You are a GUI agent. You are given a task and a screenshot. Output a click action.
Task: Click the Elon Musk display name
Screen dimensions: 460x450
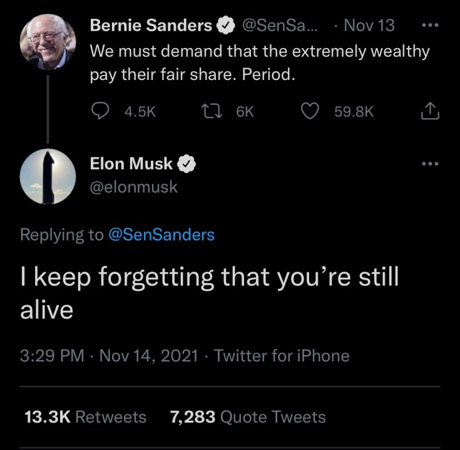pos(132,164)
